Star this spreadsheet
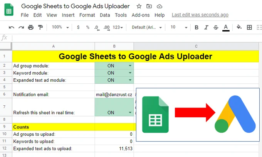262x157 pixels. (x=139, y=6)
